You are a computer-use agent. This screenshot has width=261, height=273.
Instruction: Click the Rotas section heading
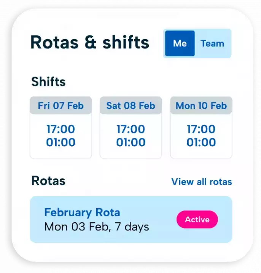pos(48,181)
